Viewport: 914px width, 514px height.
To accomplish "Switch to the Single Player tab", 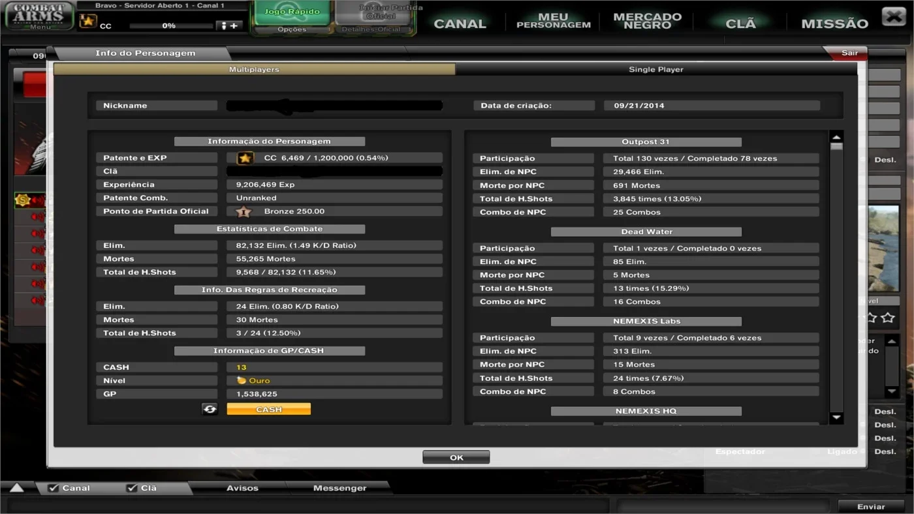I will tap(656, 69).
